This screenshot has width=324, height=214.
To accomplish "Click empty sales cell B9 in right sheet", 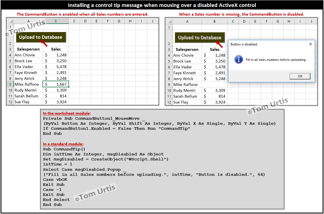I will click(x=214, y=85).
